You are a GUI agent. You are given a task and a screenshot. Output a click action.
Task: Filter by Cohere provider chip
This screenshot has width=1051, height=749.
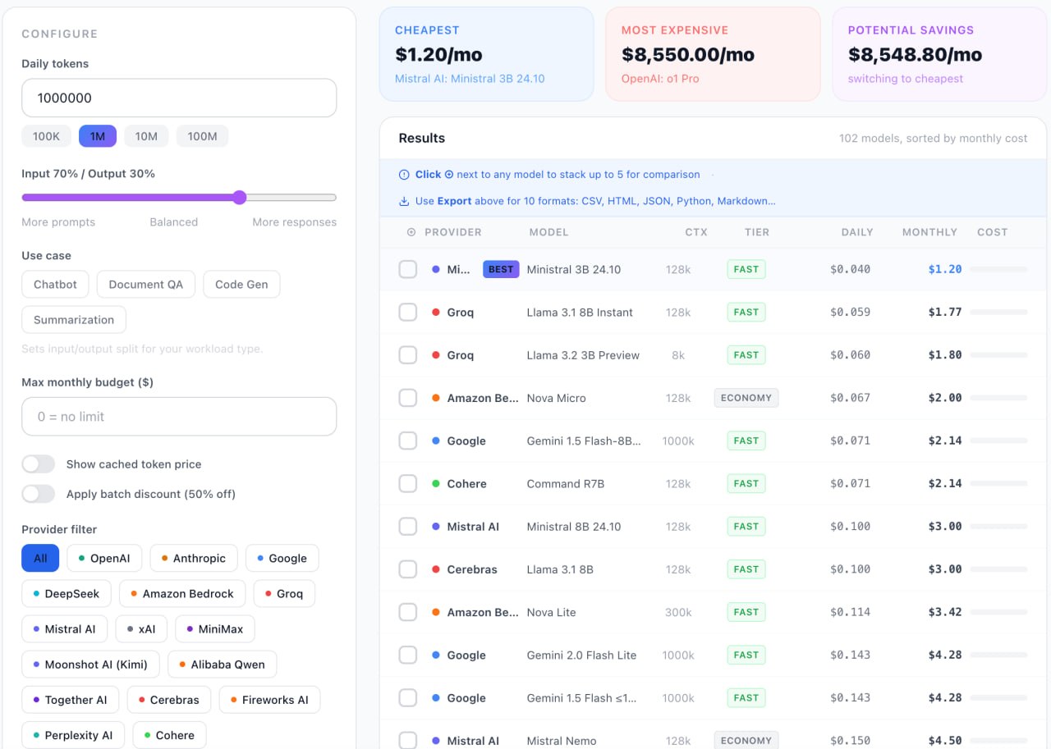tap(170, 735)
